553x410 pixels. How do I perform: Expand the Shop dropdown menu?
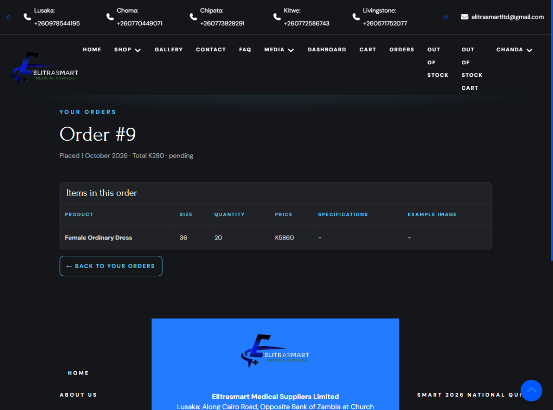[127, 50]
